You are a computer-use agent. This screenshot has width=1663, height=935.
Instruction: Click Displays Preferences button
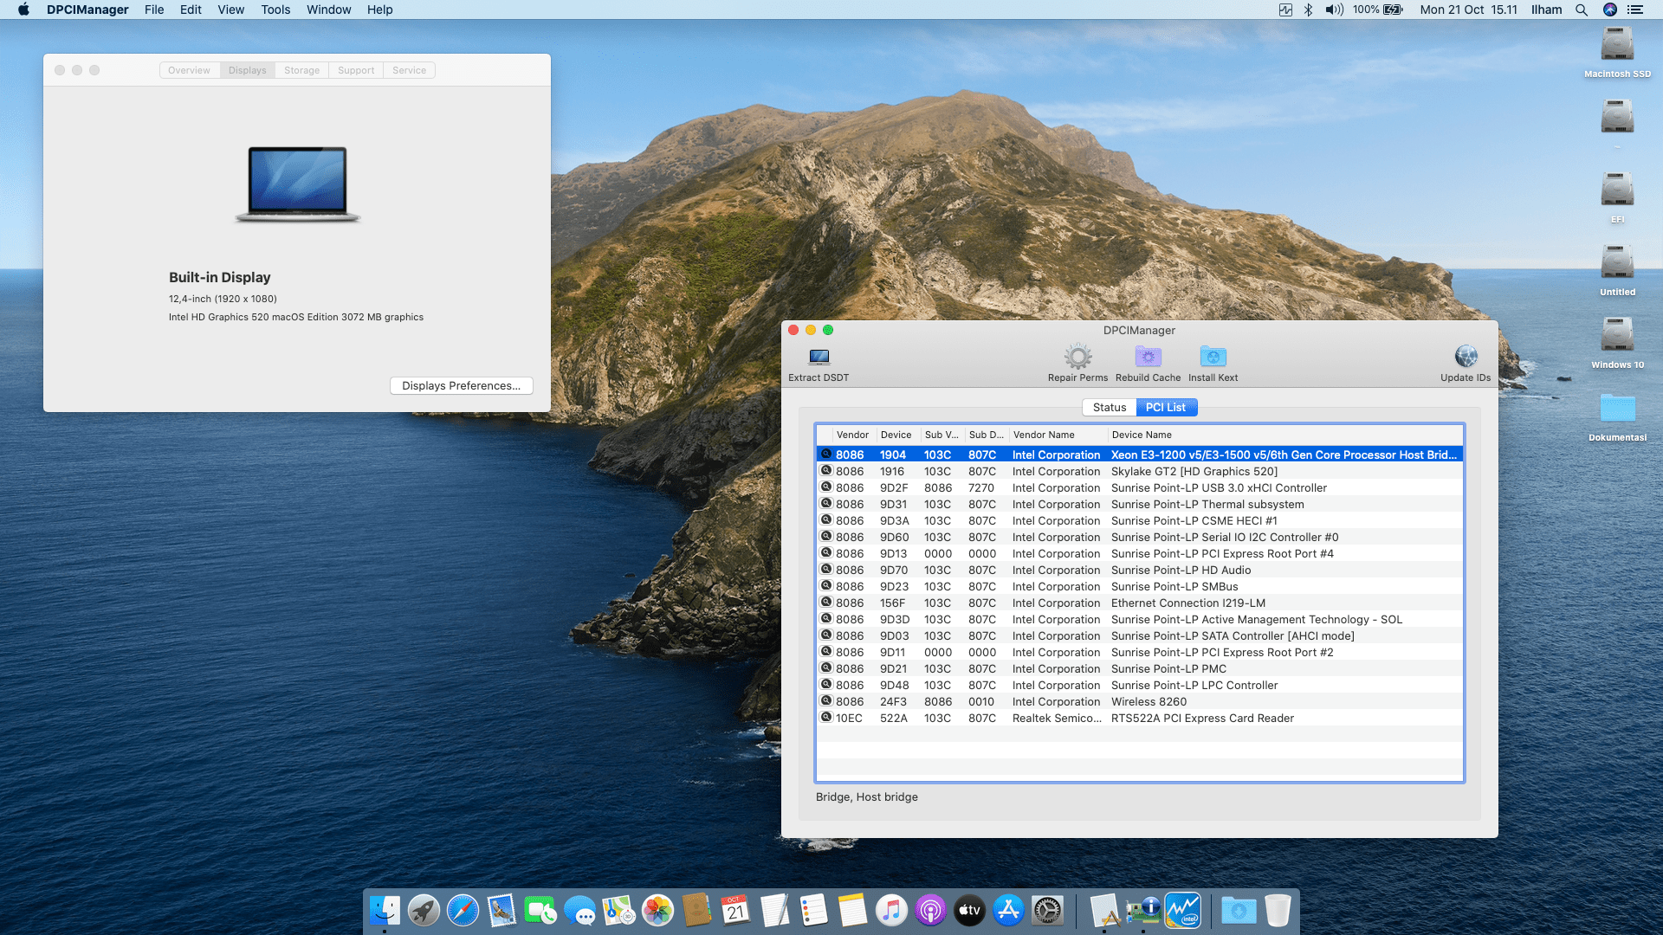[x=461, y=386]
